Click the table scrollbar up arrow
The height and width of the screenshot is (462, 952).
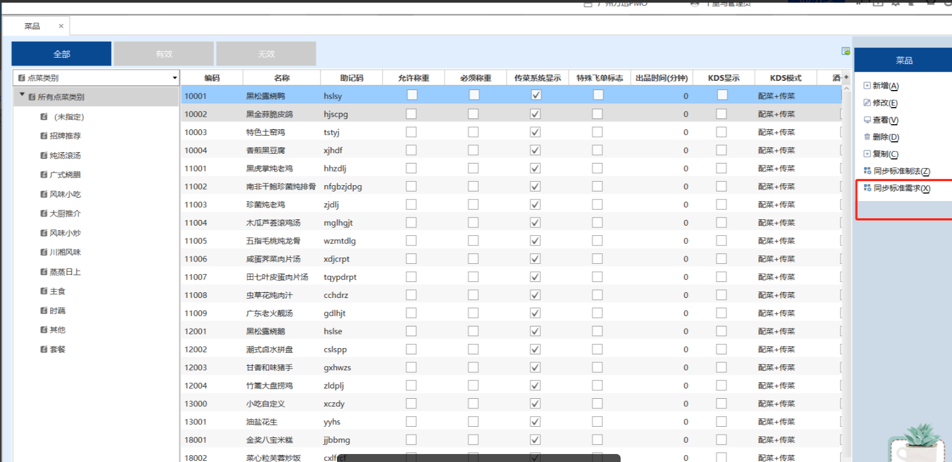click(846, 89)
